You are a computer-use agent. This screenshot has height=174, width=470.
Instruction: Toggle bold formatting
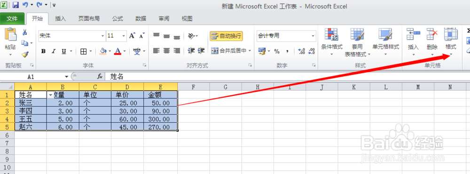[x=43, y=51]
